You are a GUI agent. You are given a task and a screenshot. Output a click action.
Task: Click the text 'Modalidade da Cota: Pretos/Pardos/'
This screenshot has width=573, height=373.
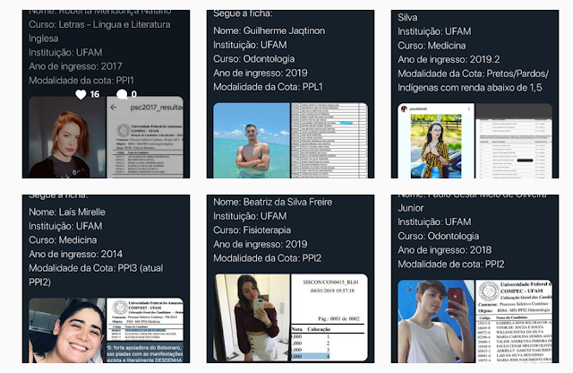pos(474,74)
